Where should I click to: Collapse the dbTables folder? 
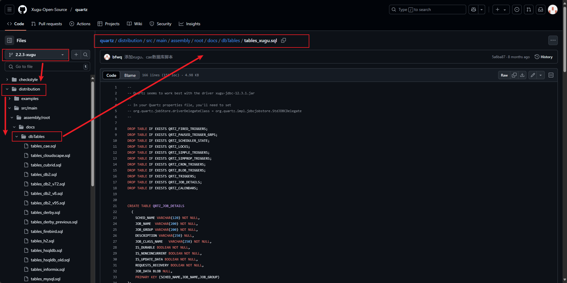tap(17, 136)
